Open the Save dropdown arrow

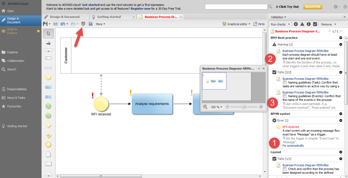[50, 24]
